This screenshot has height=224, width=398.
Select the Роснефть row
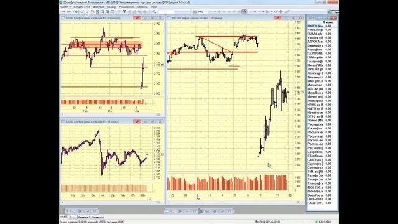(x=322, y=128)
